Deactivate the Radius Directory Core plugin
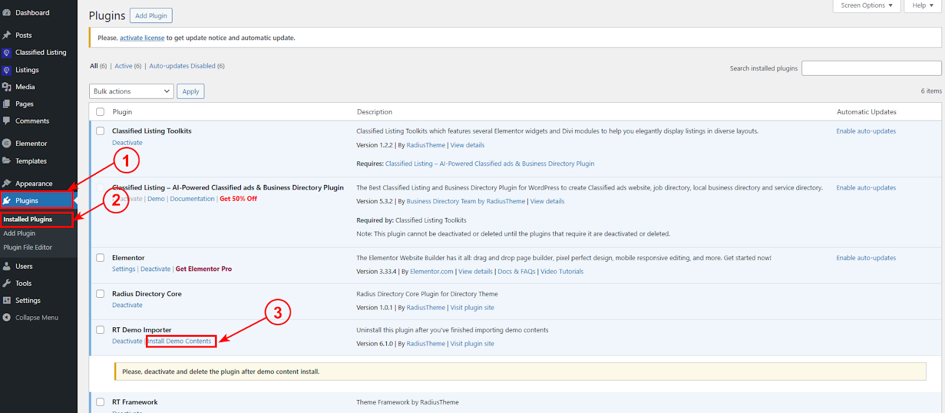This screenshot has height=413, width=945. point(127,305)
